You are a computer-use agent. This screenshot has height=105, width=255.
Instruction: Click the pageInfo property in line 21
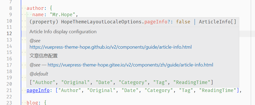tap(38, 90)
